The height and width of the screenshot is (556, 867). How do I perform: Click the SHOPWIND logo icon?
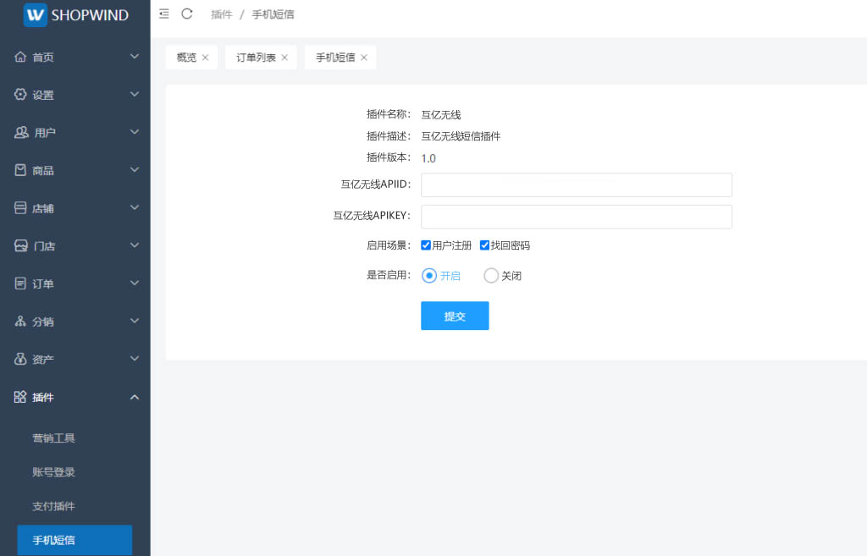click(x=36, y=14)
